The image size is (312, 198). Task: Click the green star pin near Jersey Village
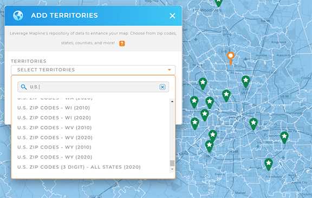pyautogui.click(x=203, y=83)
